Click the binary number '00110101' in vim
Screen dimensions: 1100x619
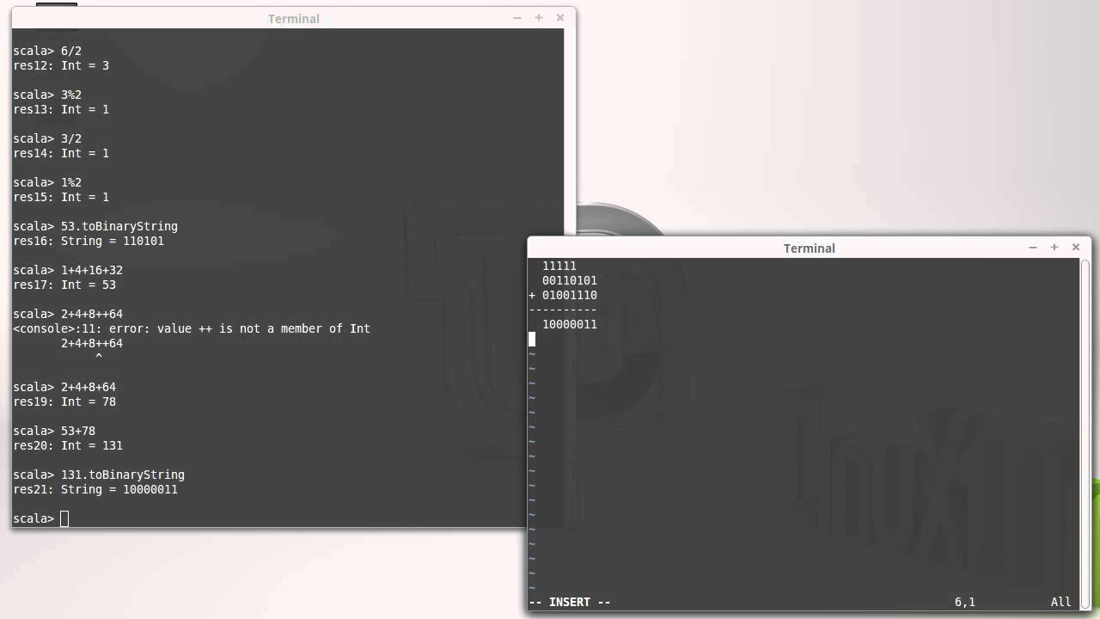[x=570, y=280]
